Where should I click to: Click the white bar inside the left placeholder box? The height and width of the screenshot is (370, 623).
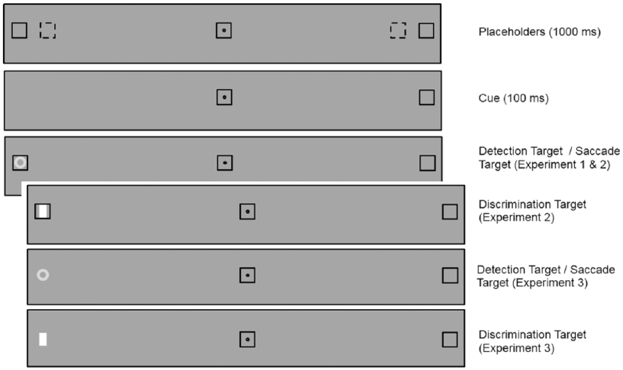click(x=43, y=211)
